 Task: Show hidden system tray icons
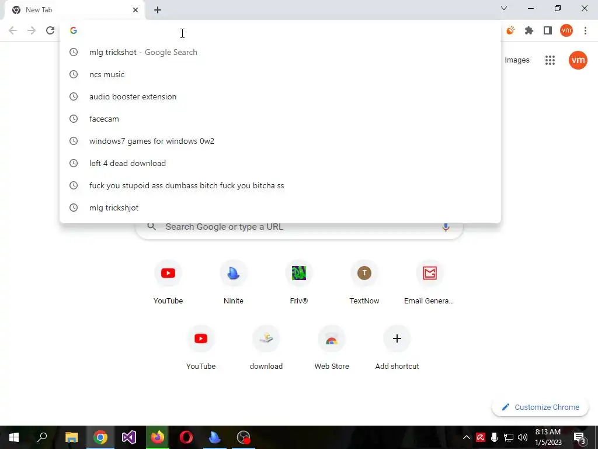pos(466,437)
